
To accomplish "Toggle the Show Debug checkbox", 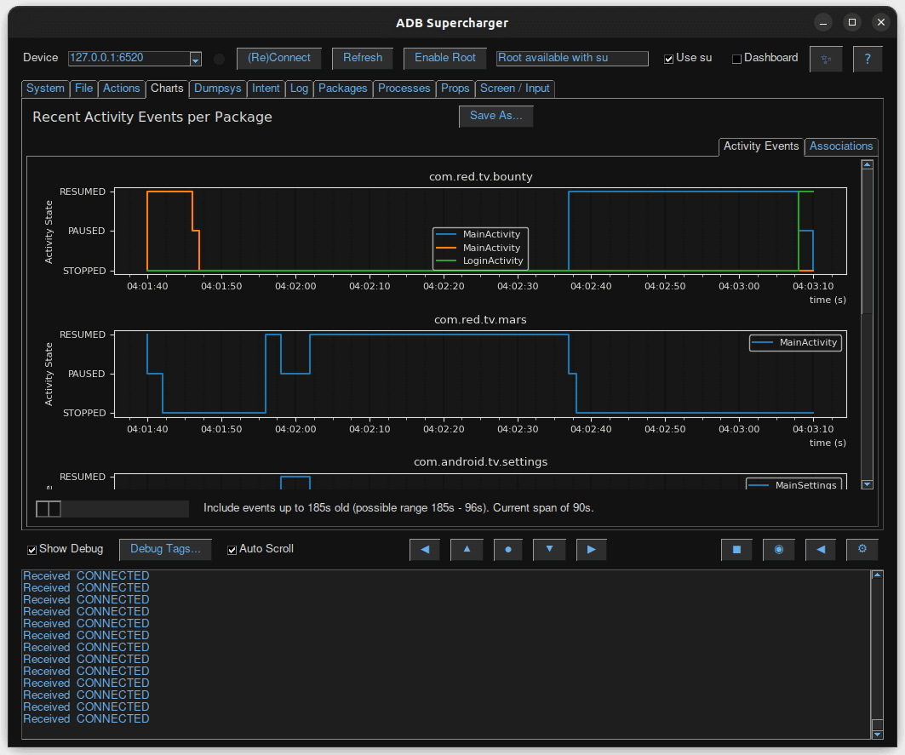I will tap(32, 550).
